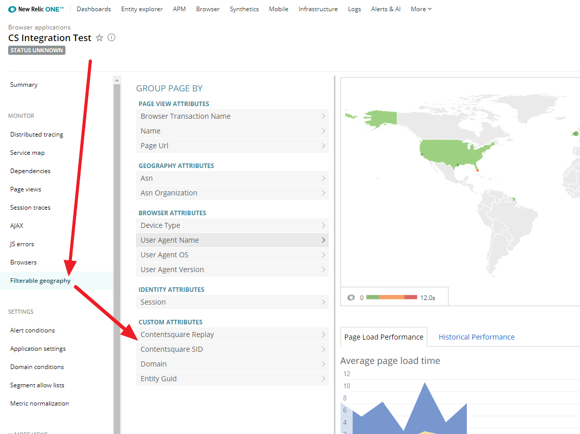Click the orange segment of the map legend
Viewport: 580px width, 434px height.
[392, 297]
